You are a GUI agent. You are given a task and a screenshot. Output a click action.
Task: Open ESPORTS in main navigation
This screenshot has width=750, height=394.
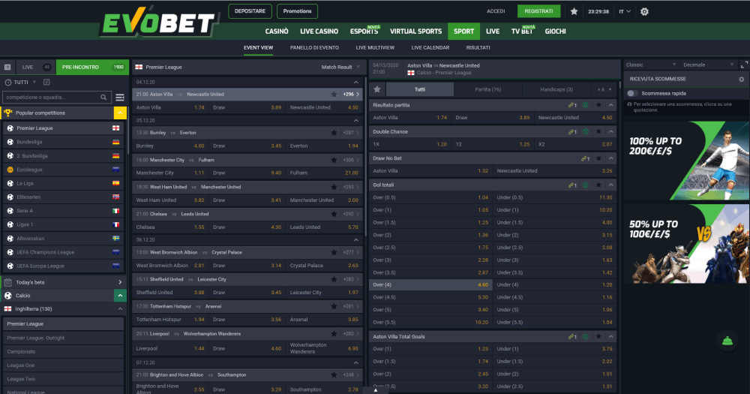coord(364,31)
